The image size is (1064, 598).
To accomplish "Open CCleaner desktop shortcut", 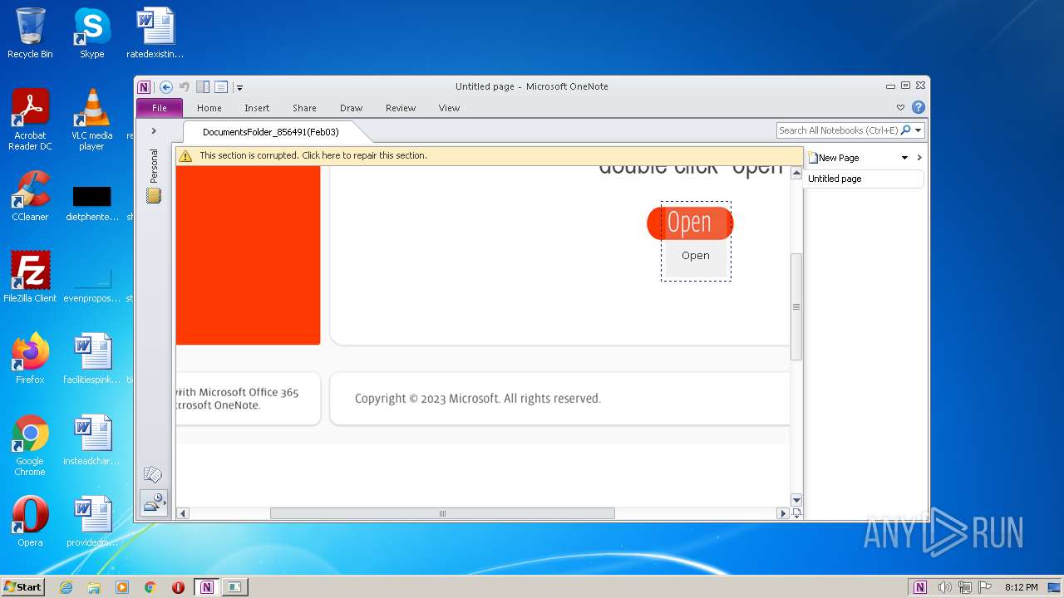I will (30, 196).
